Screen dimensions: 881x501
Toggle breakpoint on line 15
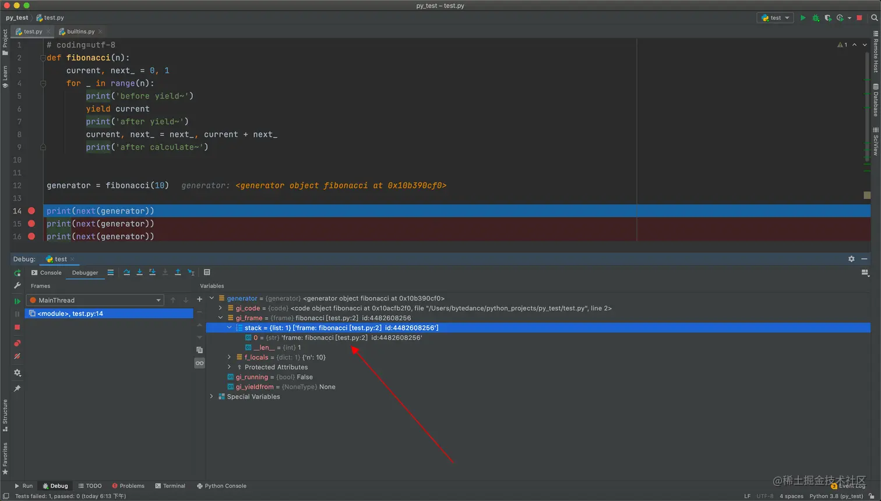pyautogui.click(x=31, y=223)
